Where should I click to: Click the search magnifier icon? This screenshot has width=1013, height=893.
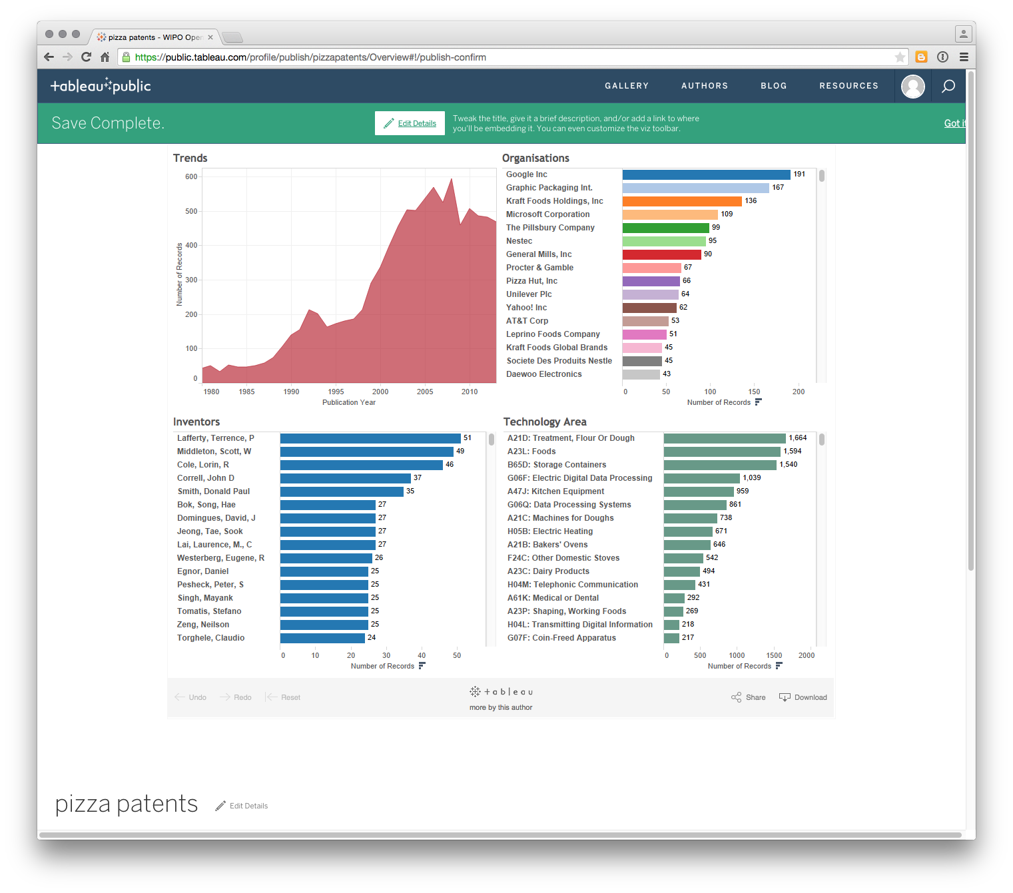point(948,86)
